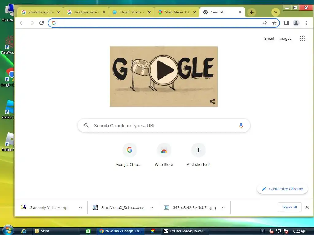Open the Chrome profile avatar menu
Screen dimensions: 314x235
(296, 23)
